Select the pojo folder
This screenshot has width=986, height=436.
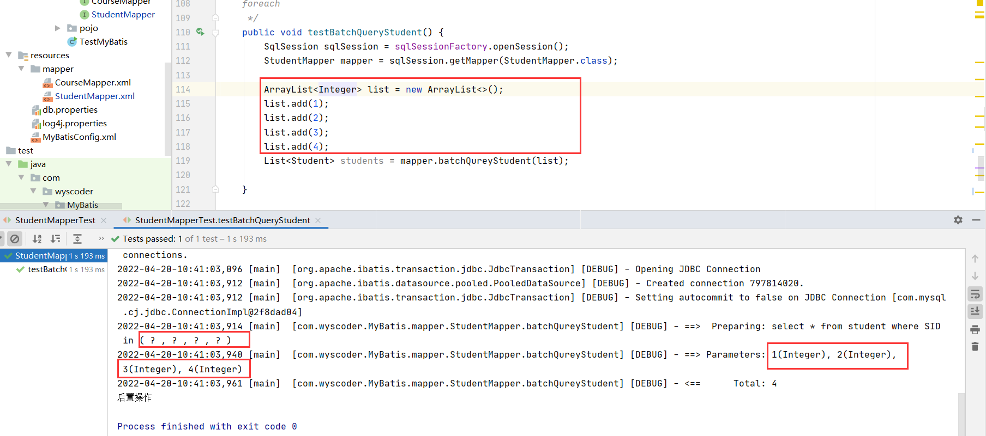[x=88, y=28]
